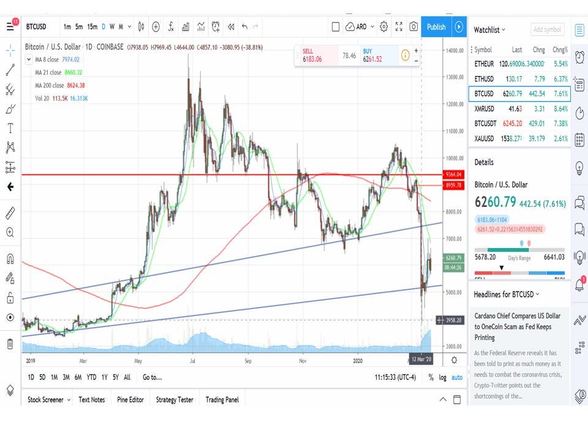Increase order quantity with plus
The image size is (588, 441).
click(416, 50)
